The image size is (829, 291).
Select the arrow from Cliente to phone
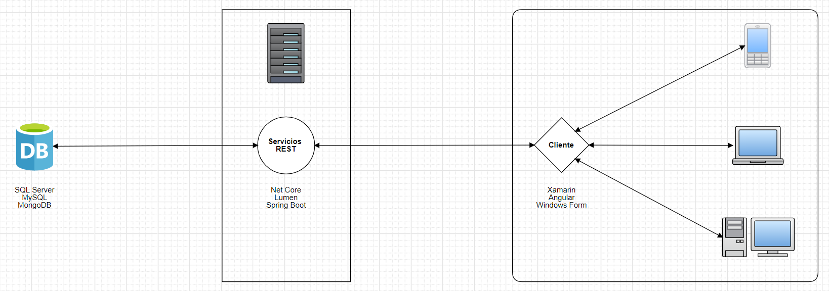[660, 88]
